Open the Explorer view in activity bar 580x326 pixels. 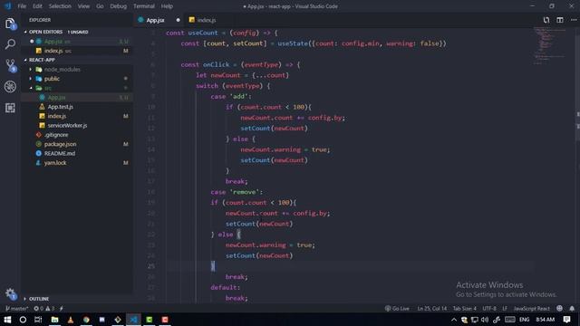point(10,24)
